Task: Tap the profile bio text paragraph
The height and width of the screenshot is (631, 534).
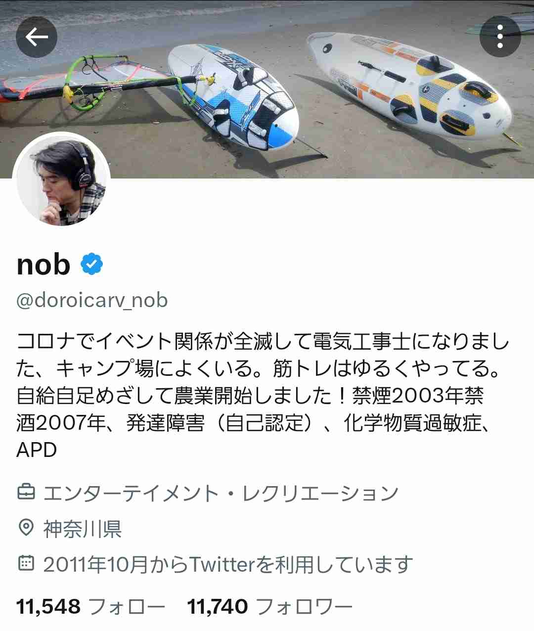Action: tap(262, 396)
